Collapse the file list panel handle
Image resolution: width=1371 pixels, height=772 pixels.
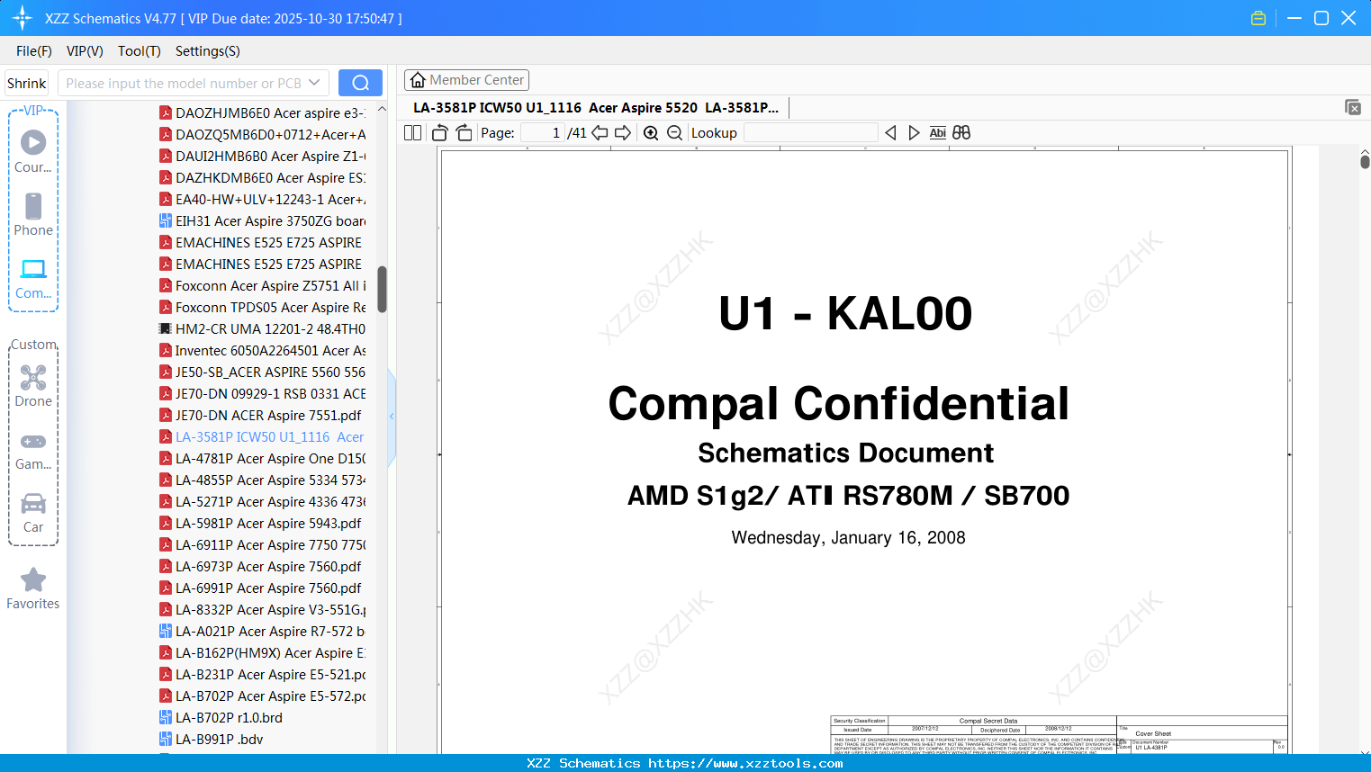[x=392, y=416]
